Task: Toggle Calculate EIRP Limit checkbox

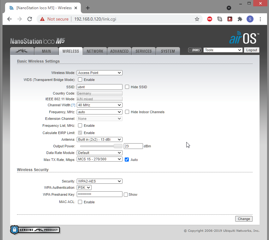Action: click(x=80, y=132)
